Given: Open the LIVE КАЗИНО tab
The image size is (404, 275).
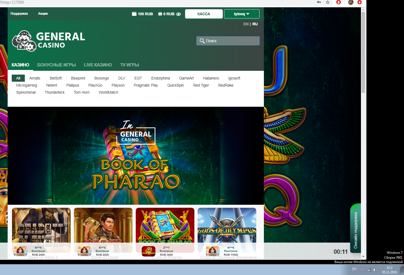Looking at the screenshot, I should click(x=98, y=65).
